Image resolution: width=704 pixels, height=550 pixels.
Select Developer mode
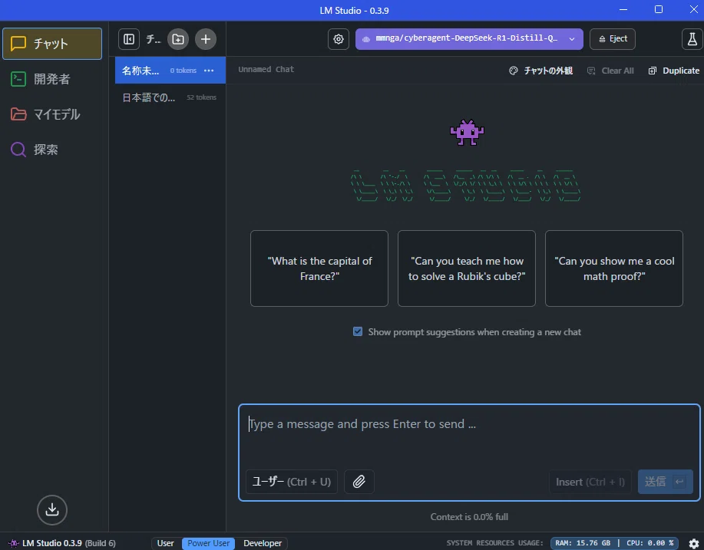(x=263, y=543)
